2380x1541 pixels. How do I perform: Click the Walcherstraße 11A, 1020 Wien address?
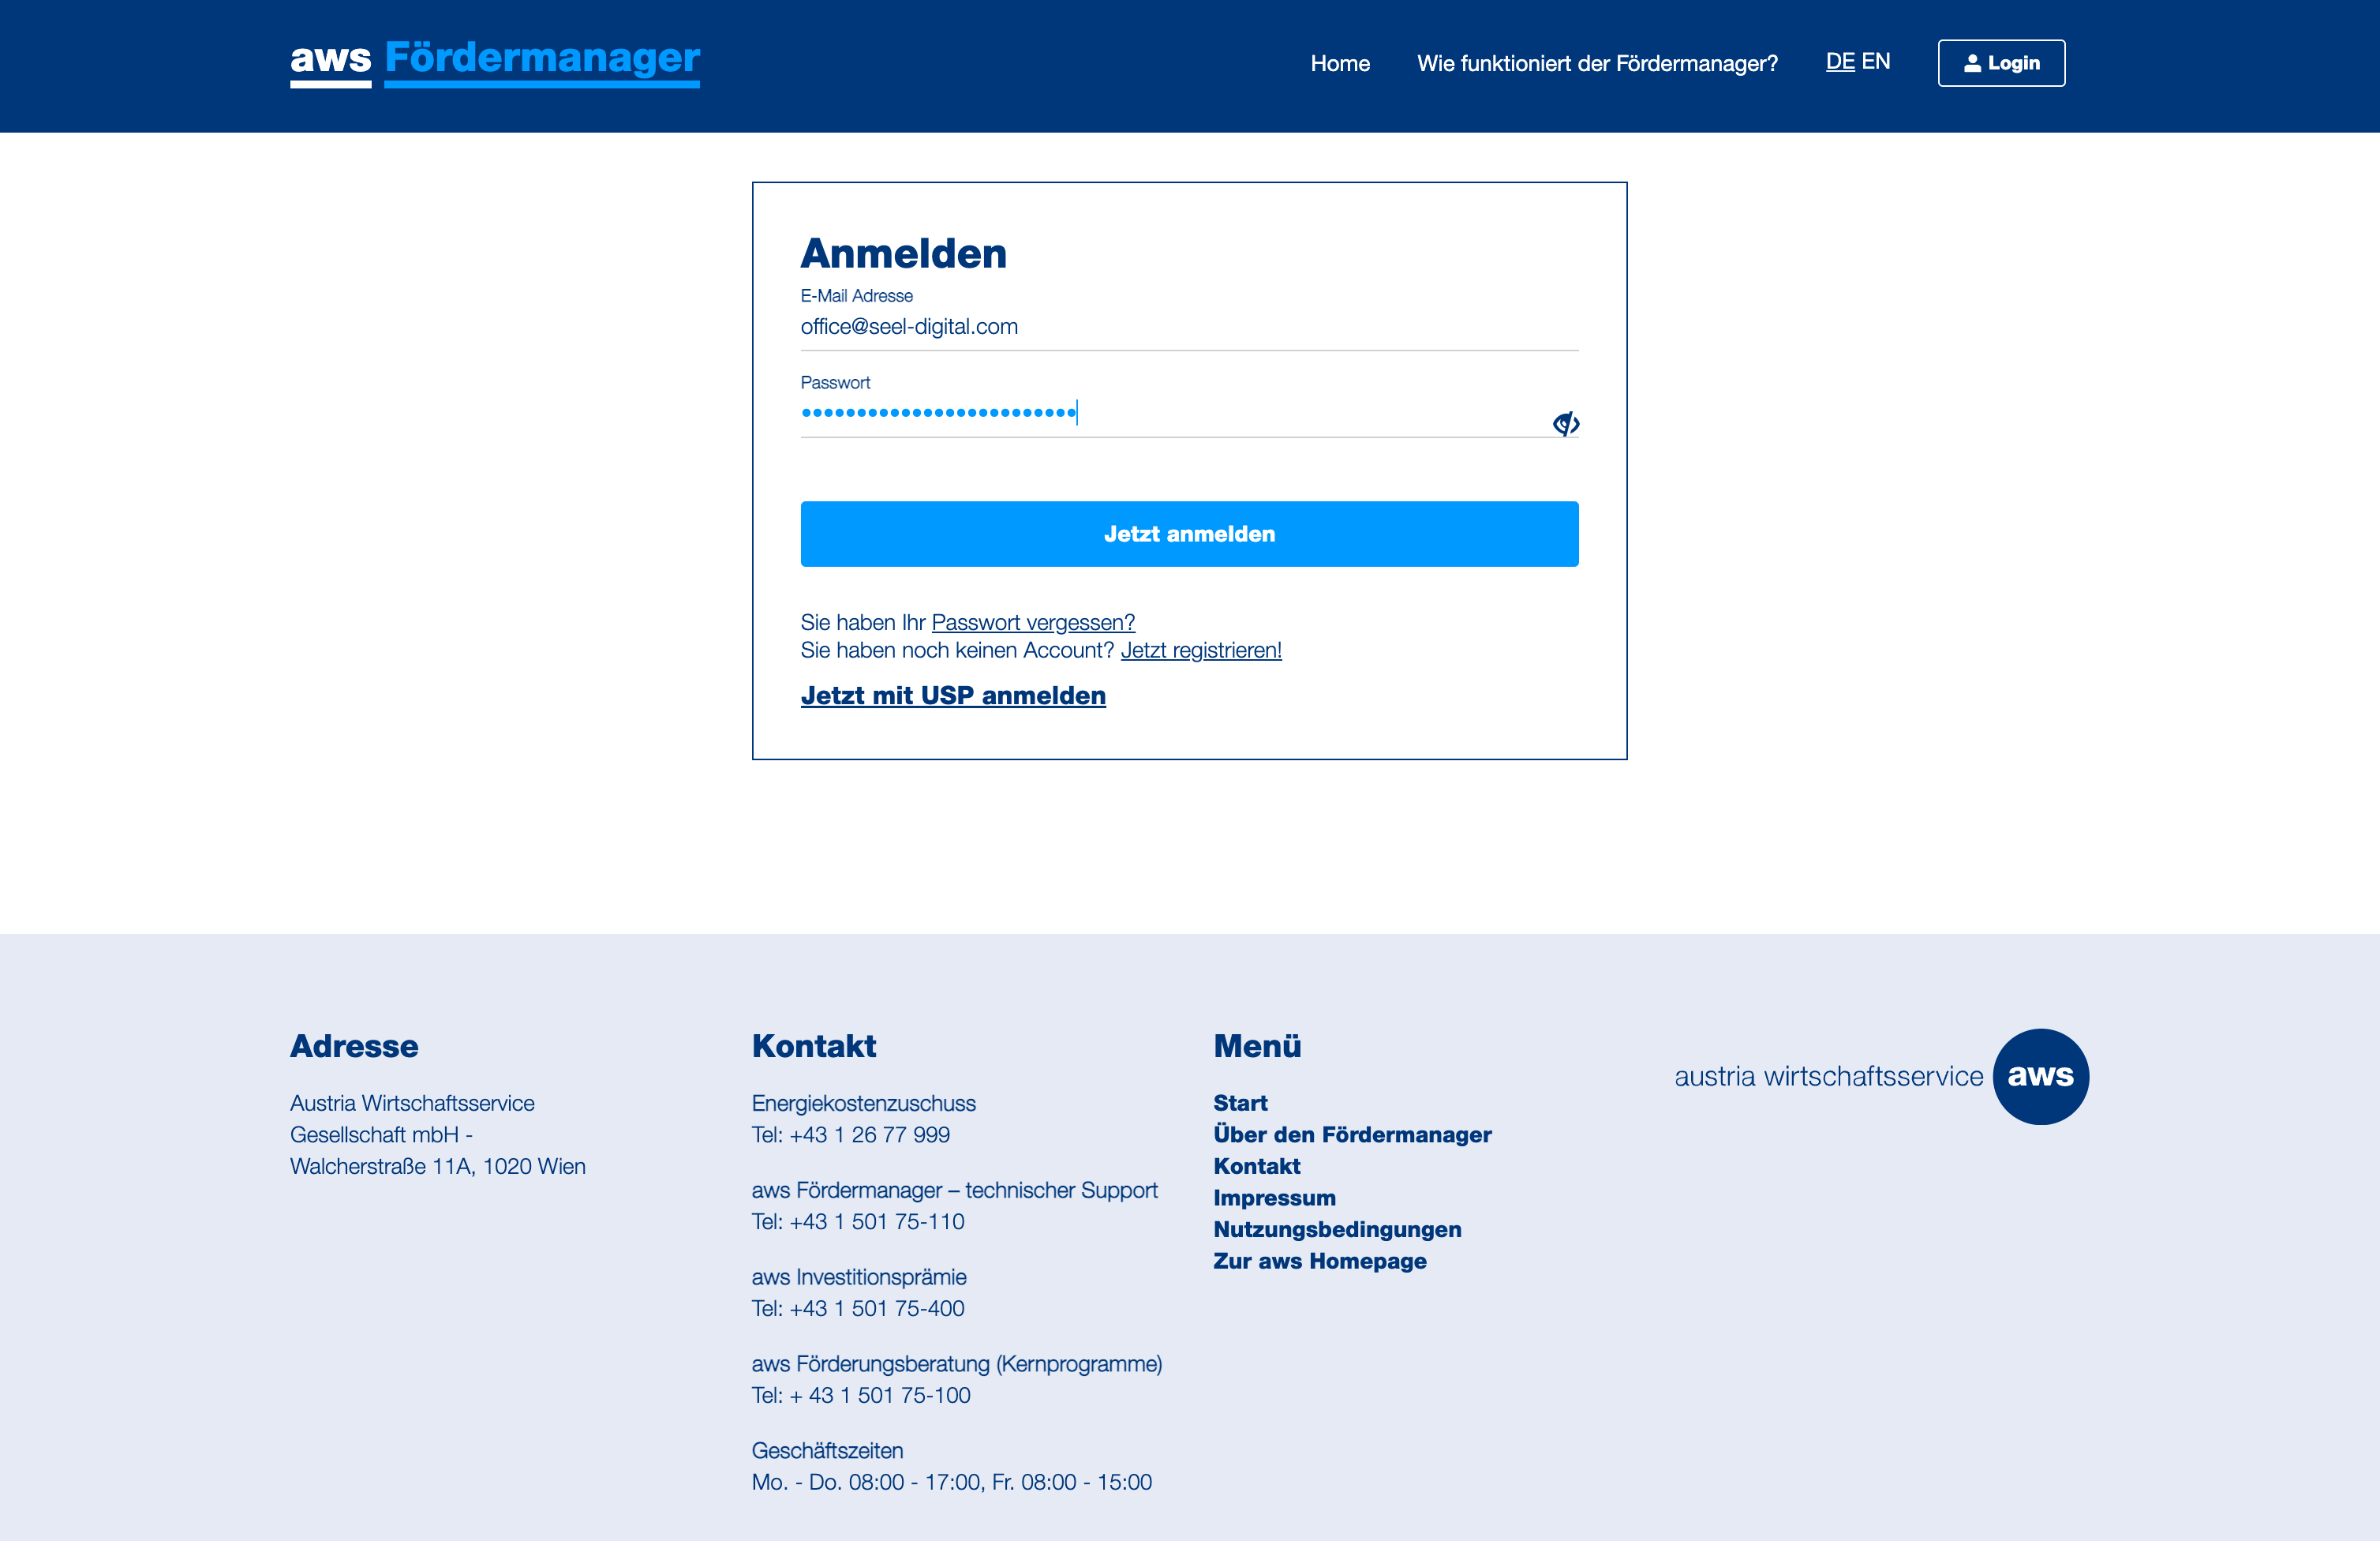pos(438,1167)
